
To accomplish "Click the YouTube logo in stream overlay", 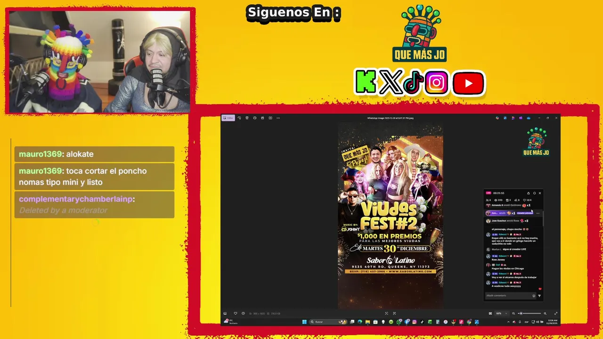I will point(468,83).
